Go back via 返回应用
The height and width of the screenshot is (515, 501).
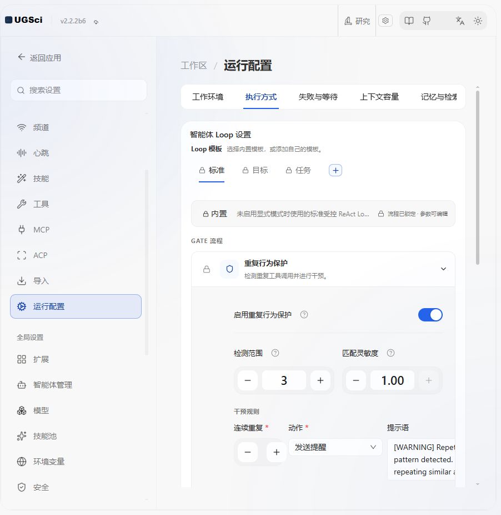pos(39,58)
